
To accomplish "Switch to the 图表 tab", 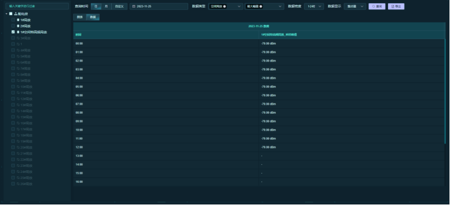I will [x=80, y=17].
